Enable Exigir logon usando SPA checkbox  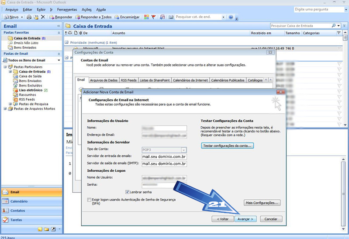[89, 200]
